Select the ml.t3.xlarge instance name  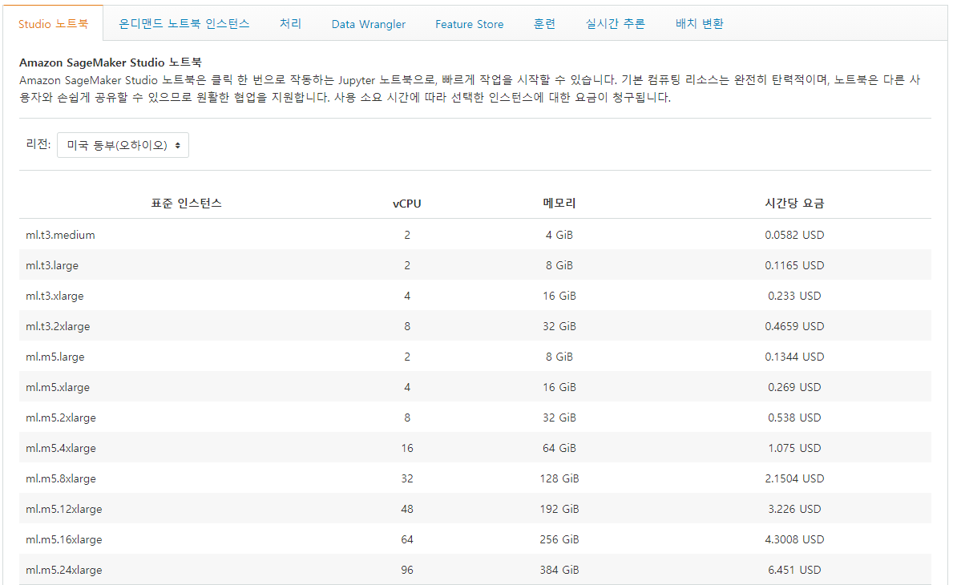tap(55, 296)
